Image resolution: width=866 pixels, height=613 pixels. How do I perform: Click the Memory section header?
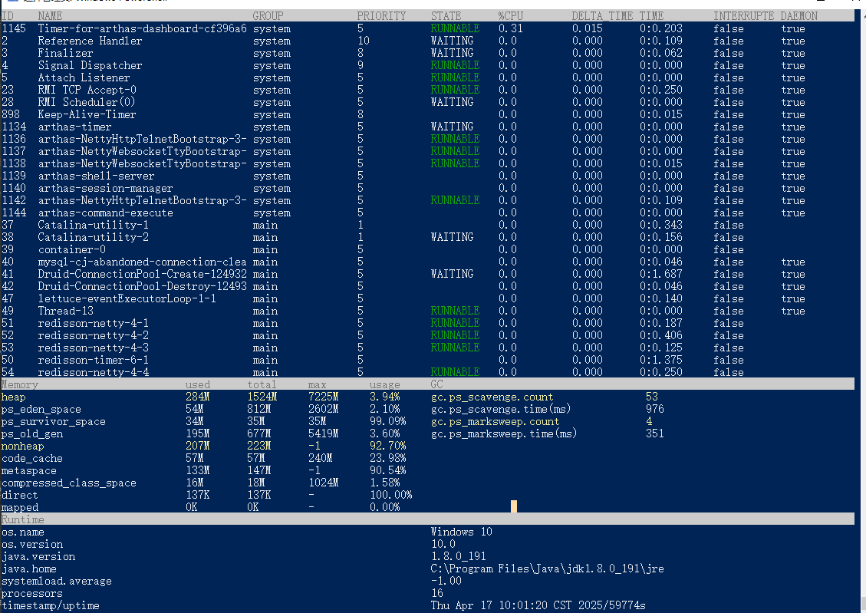(x=20, y=384)
